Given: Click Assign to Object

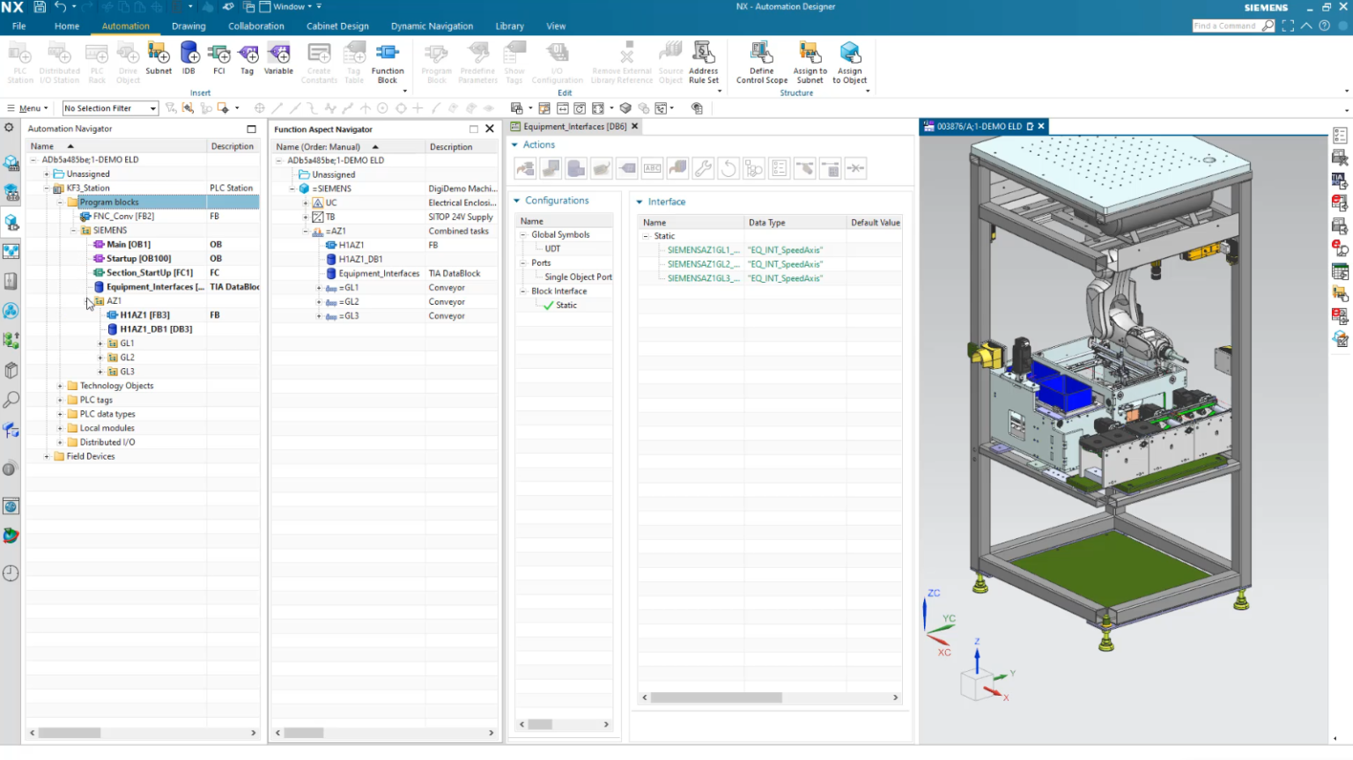Looking at the screenshot, I should coord(849,60).
